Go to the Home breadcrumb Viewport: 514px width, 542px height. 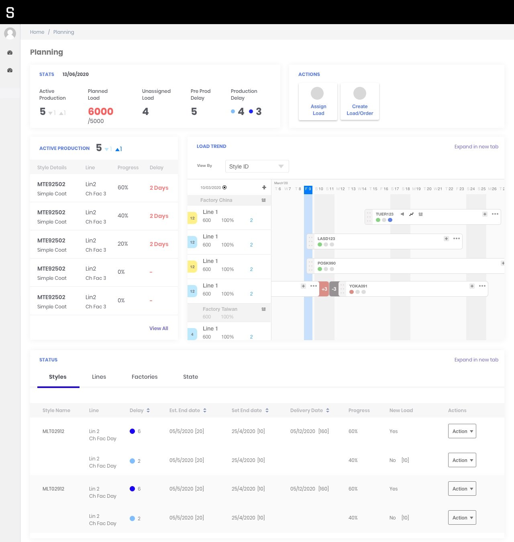[x=37, y=32]
